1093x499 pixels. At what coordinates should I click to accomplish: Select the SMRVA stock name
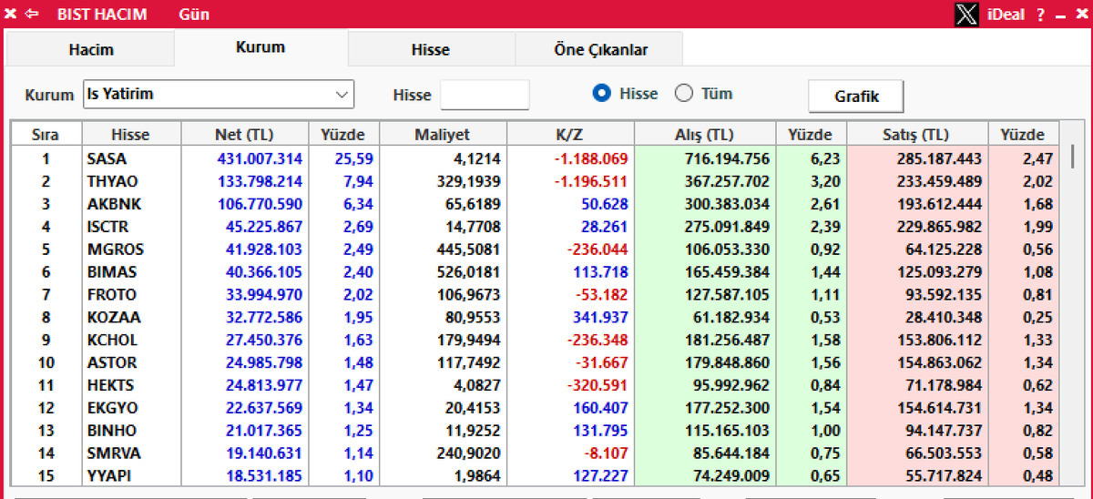pos(113,453)
